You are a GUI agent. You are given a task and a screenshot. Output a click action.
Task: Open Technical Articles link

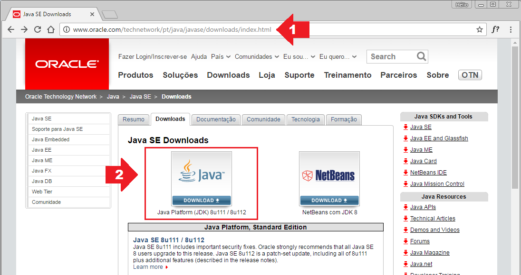[433, 219]
